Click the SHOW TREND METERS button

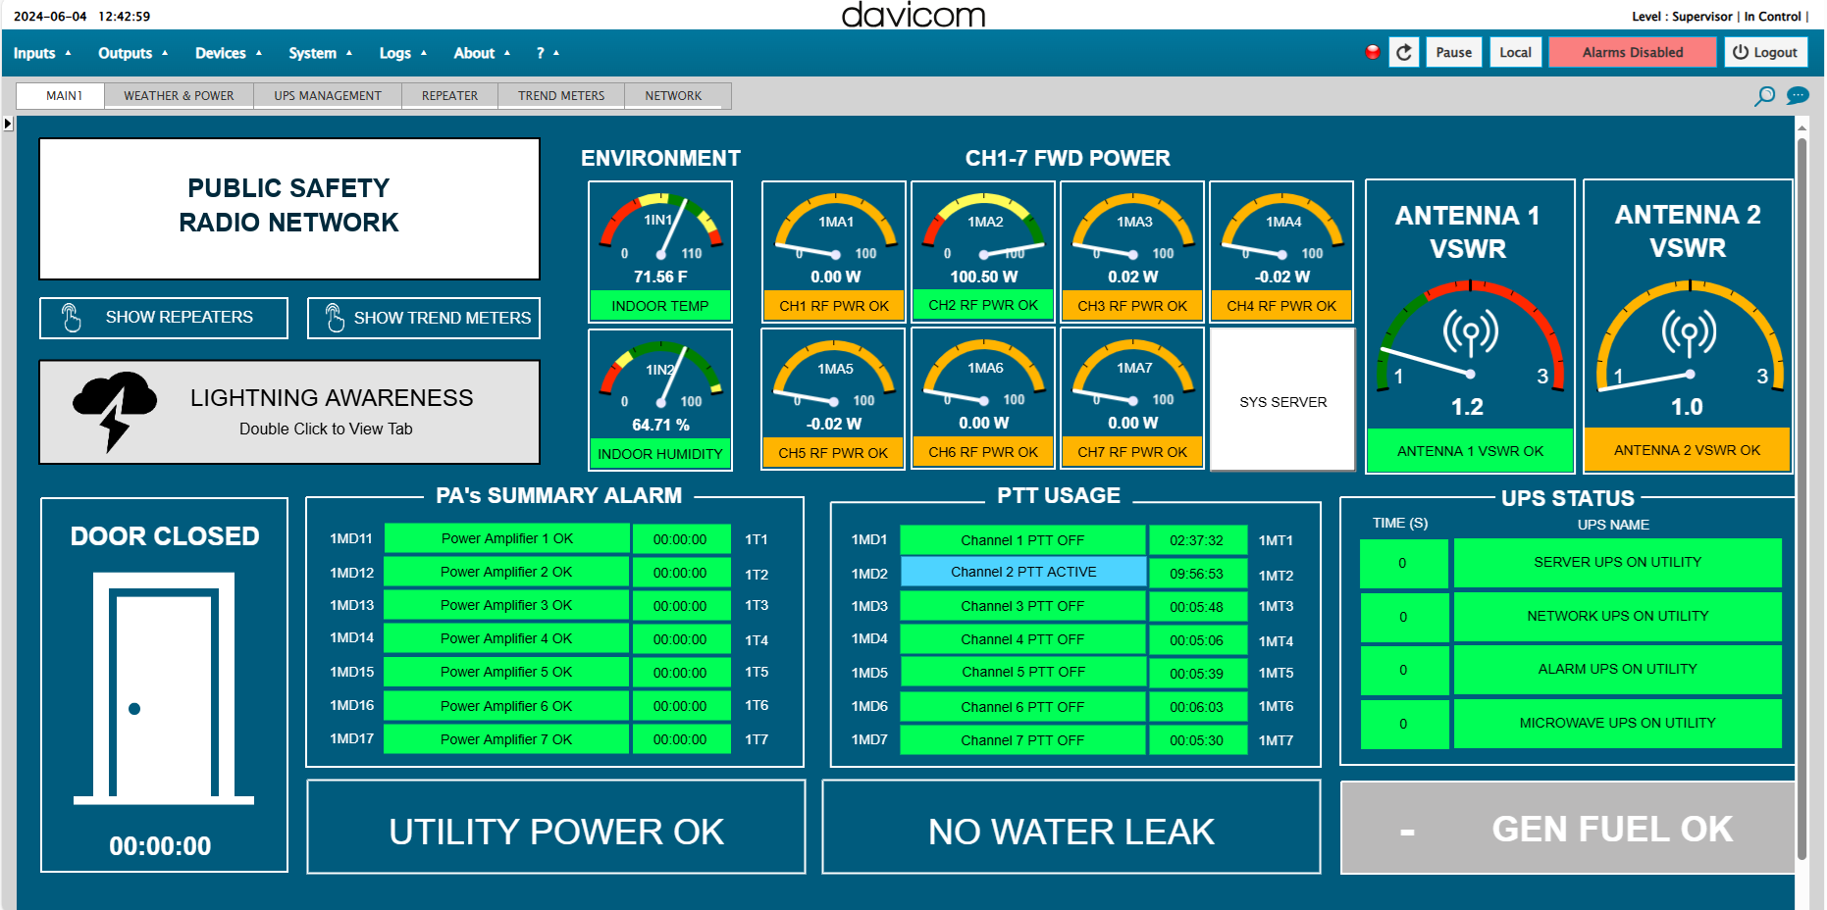[x=424, y=318]
